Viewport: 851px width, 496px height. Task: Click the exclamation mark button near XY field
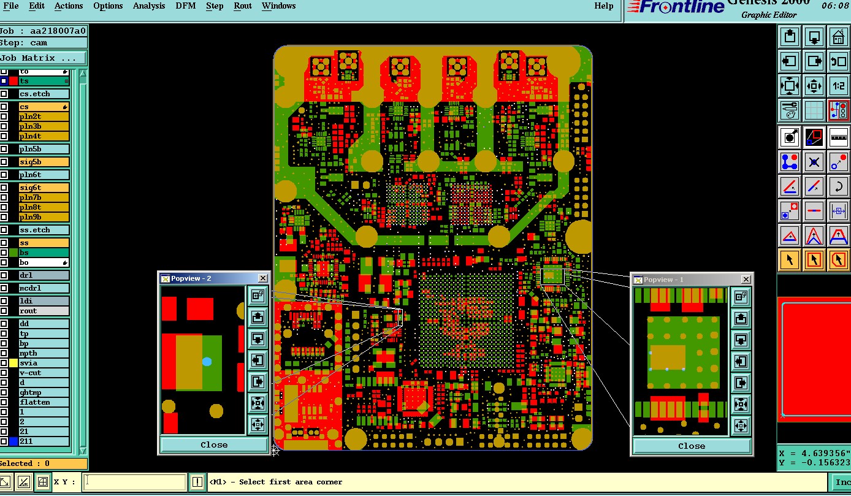click(x=197, y=482)
